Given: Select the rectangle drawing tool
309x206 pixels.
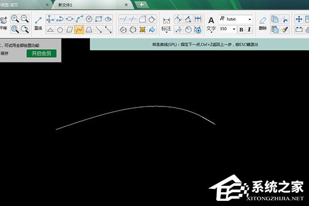Looking at the screenshot, I should pyautogui.click(x=98, y=19).
